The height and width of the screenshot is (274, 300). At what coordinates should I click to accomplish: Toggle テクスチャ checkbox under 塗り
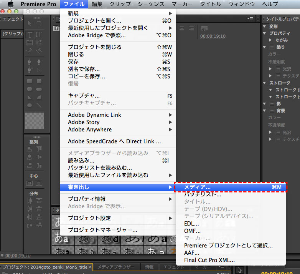(x=278, y=76)
